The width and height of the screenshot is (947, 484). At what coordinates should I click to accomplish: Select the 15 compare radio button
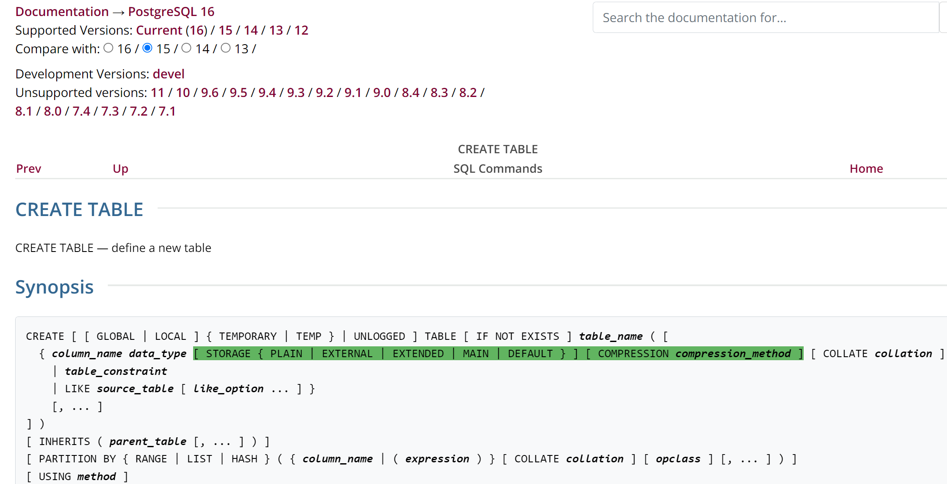148,48
